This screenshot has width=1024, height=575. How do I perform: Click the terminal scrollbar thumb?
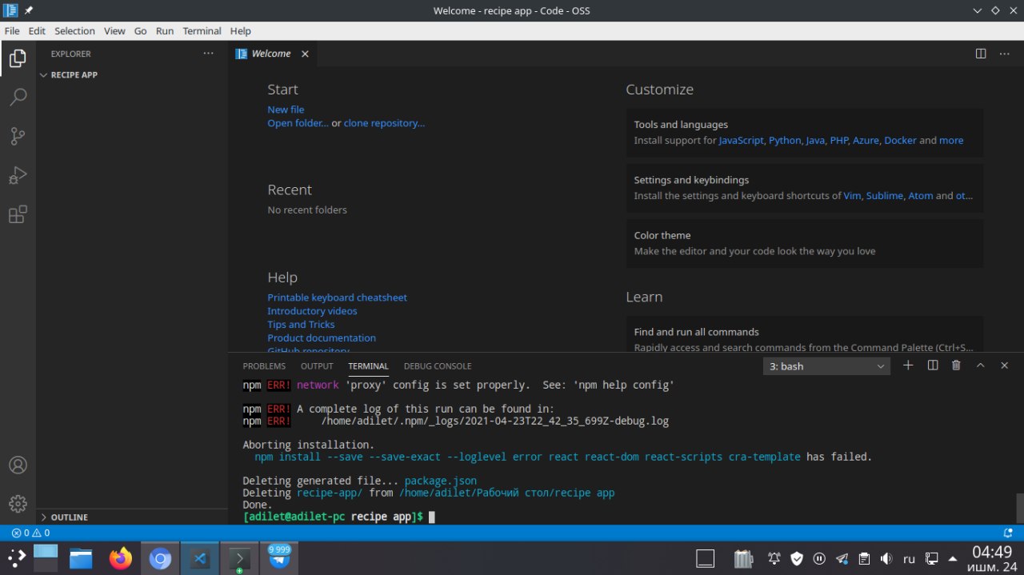(1019, 508)
